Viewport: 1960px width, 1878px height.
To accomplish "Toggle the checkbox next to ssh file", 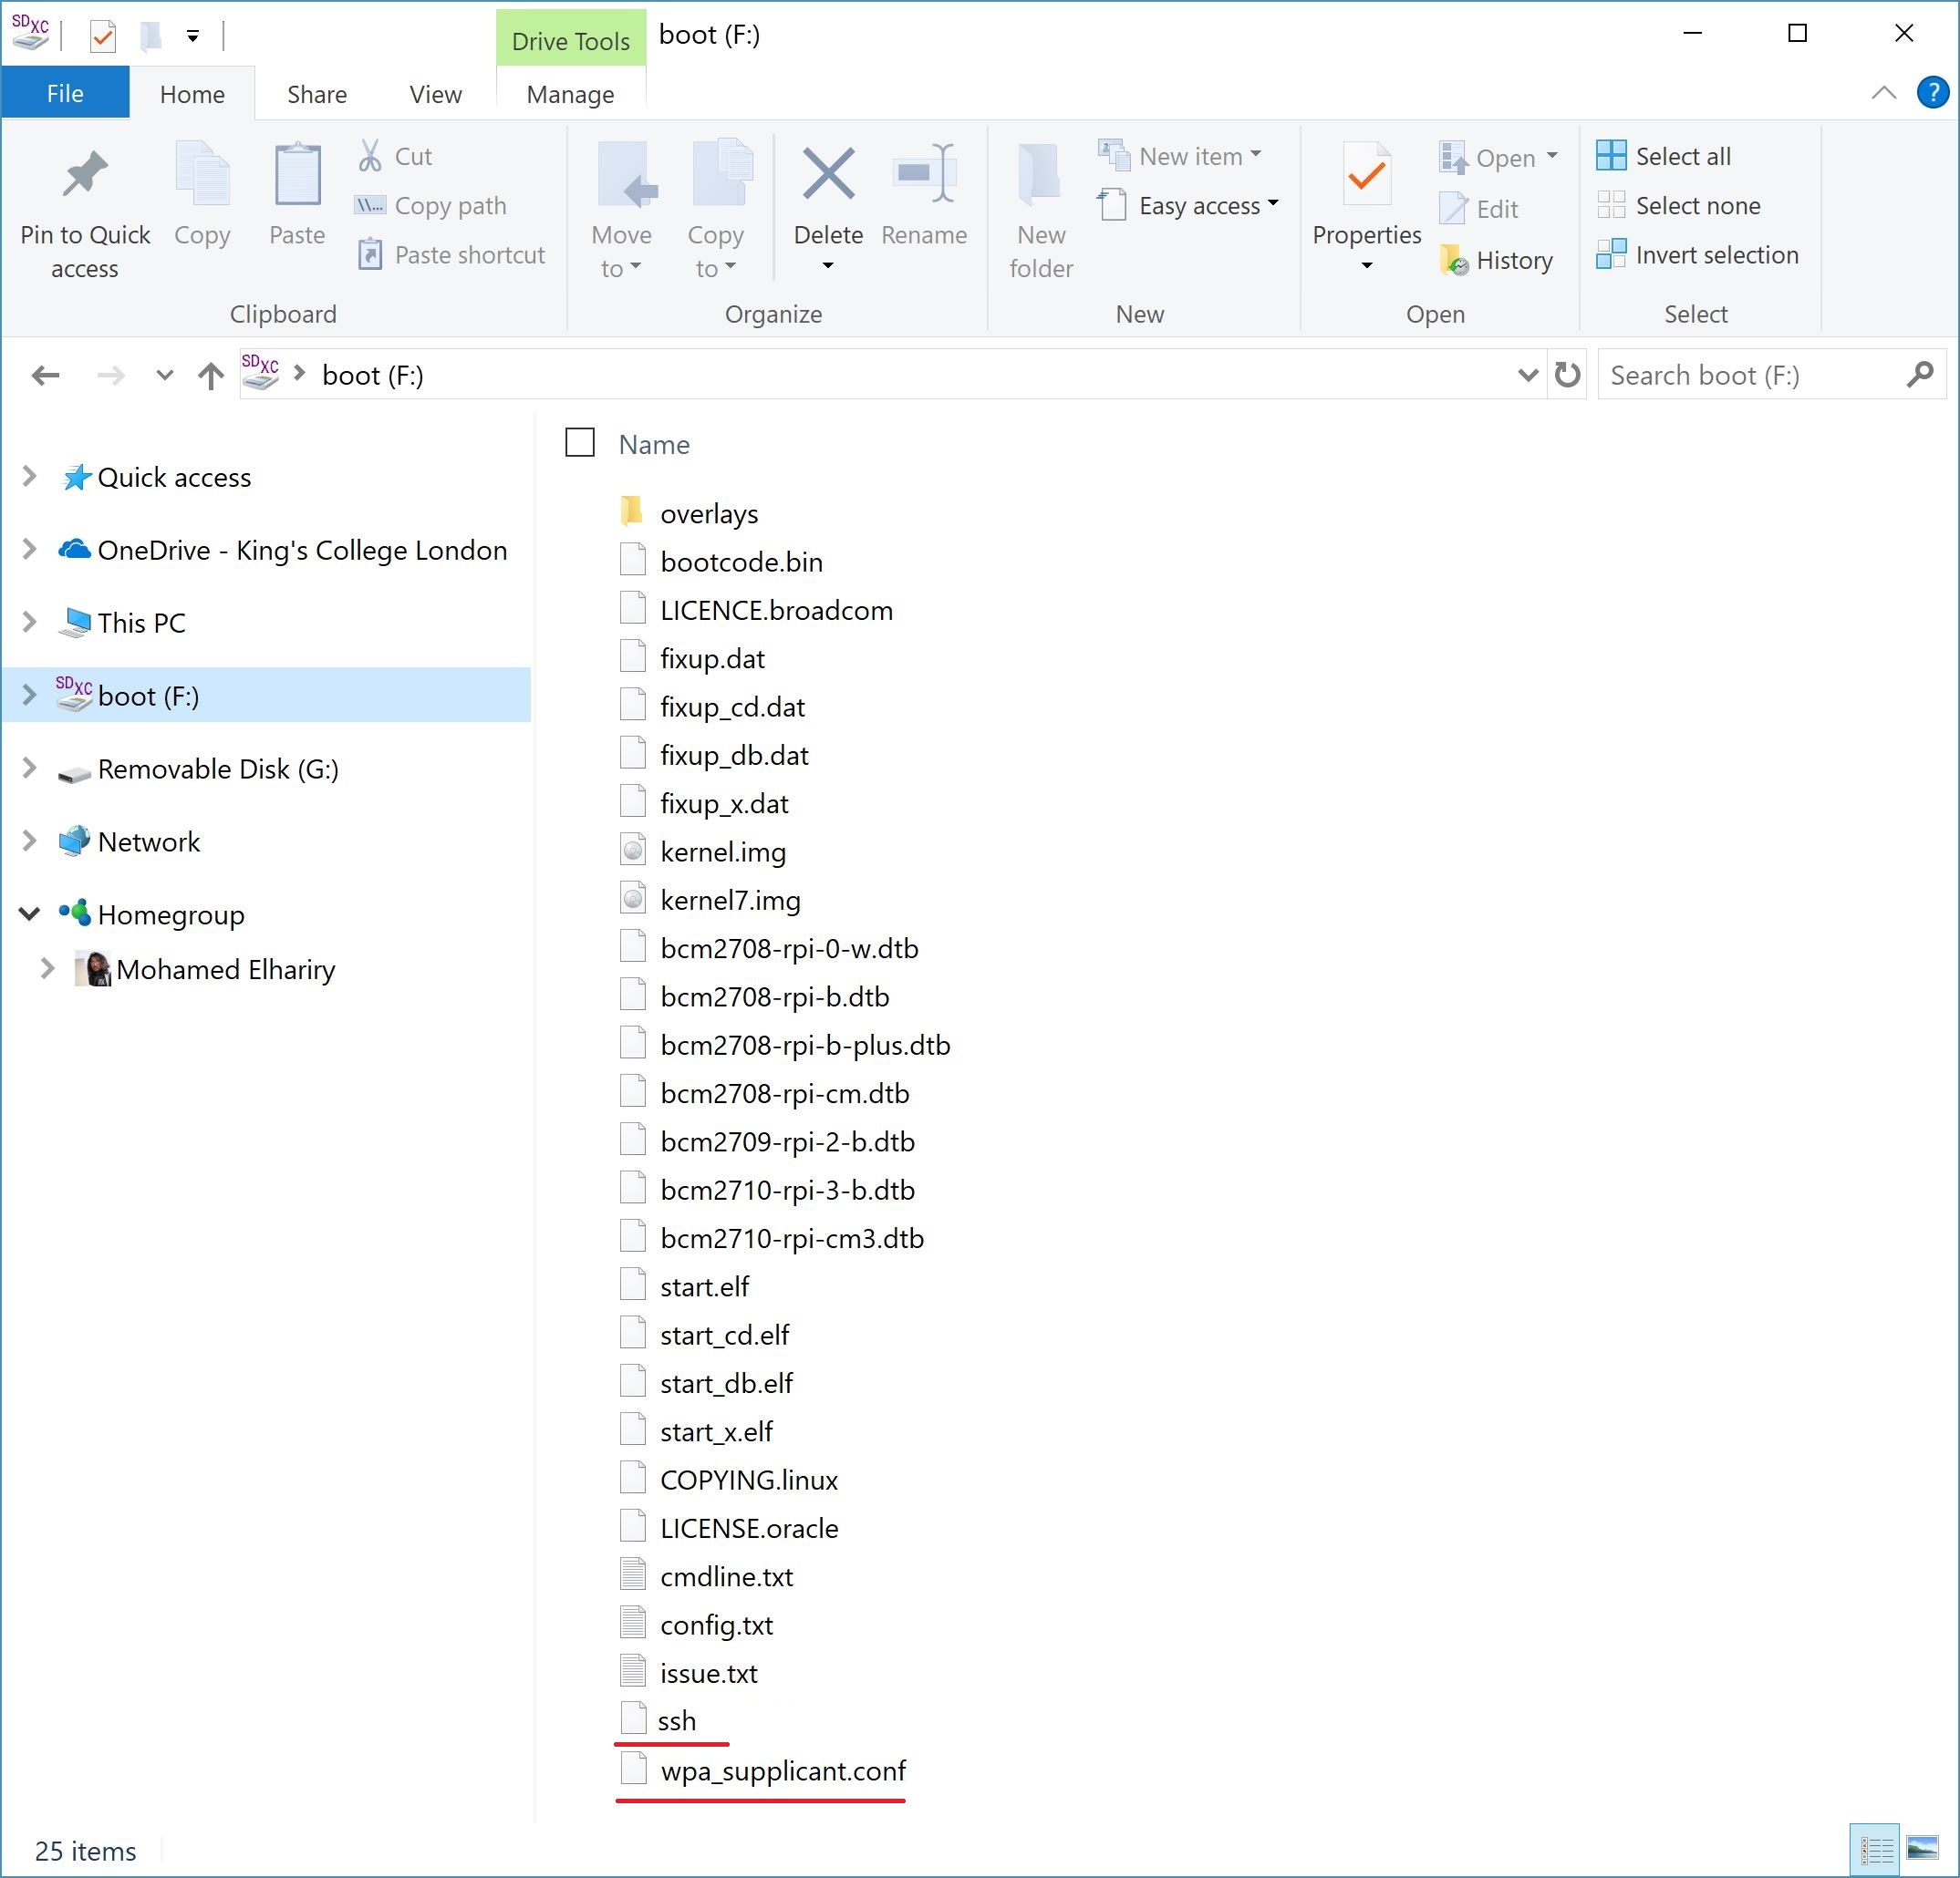I will [x=585, y=1718].
